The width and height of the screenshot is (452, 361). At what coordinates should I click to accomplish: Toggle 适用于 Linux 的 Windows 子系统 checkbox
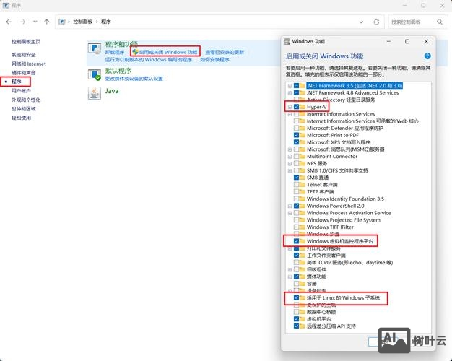296,297
